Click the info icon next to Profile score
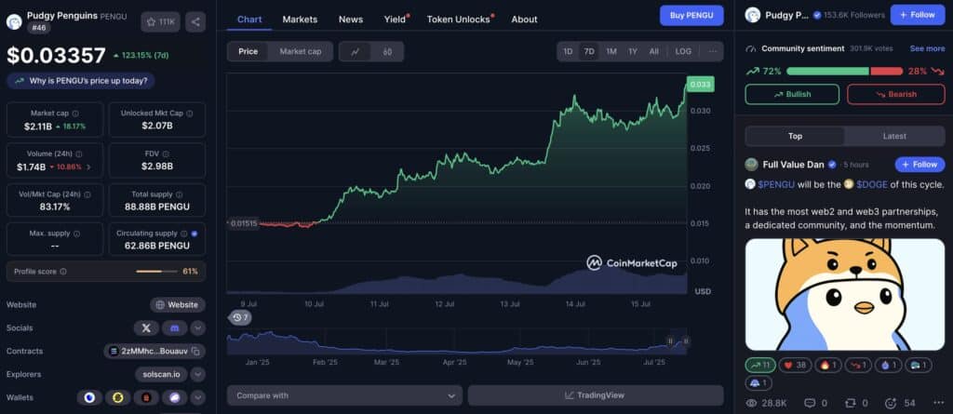The image size is (953, 414). pyautogui.click(x=63, y=272)
